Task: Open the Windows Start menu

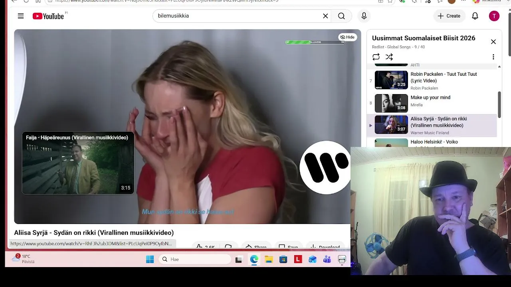Action: click(150, 259)
